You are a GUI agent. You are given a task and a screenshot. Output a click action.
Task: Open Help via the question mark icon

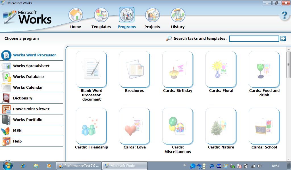284,15
